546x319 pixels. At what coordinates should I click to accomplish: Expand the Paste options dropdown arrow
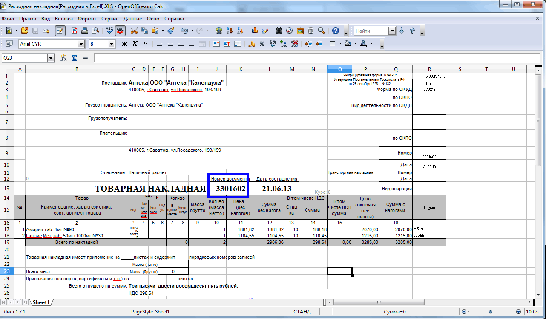pos(162,31)
